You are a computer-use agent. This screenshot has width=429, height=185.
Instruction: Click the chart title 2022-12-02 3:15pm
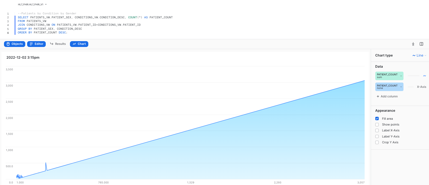(x=23, y=57)
